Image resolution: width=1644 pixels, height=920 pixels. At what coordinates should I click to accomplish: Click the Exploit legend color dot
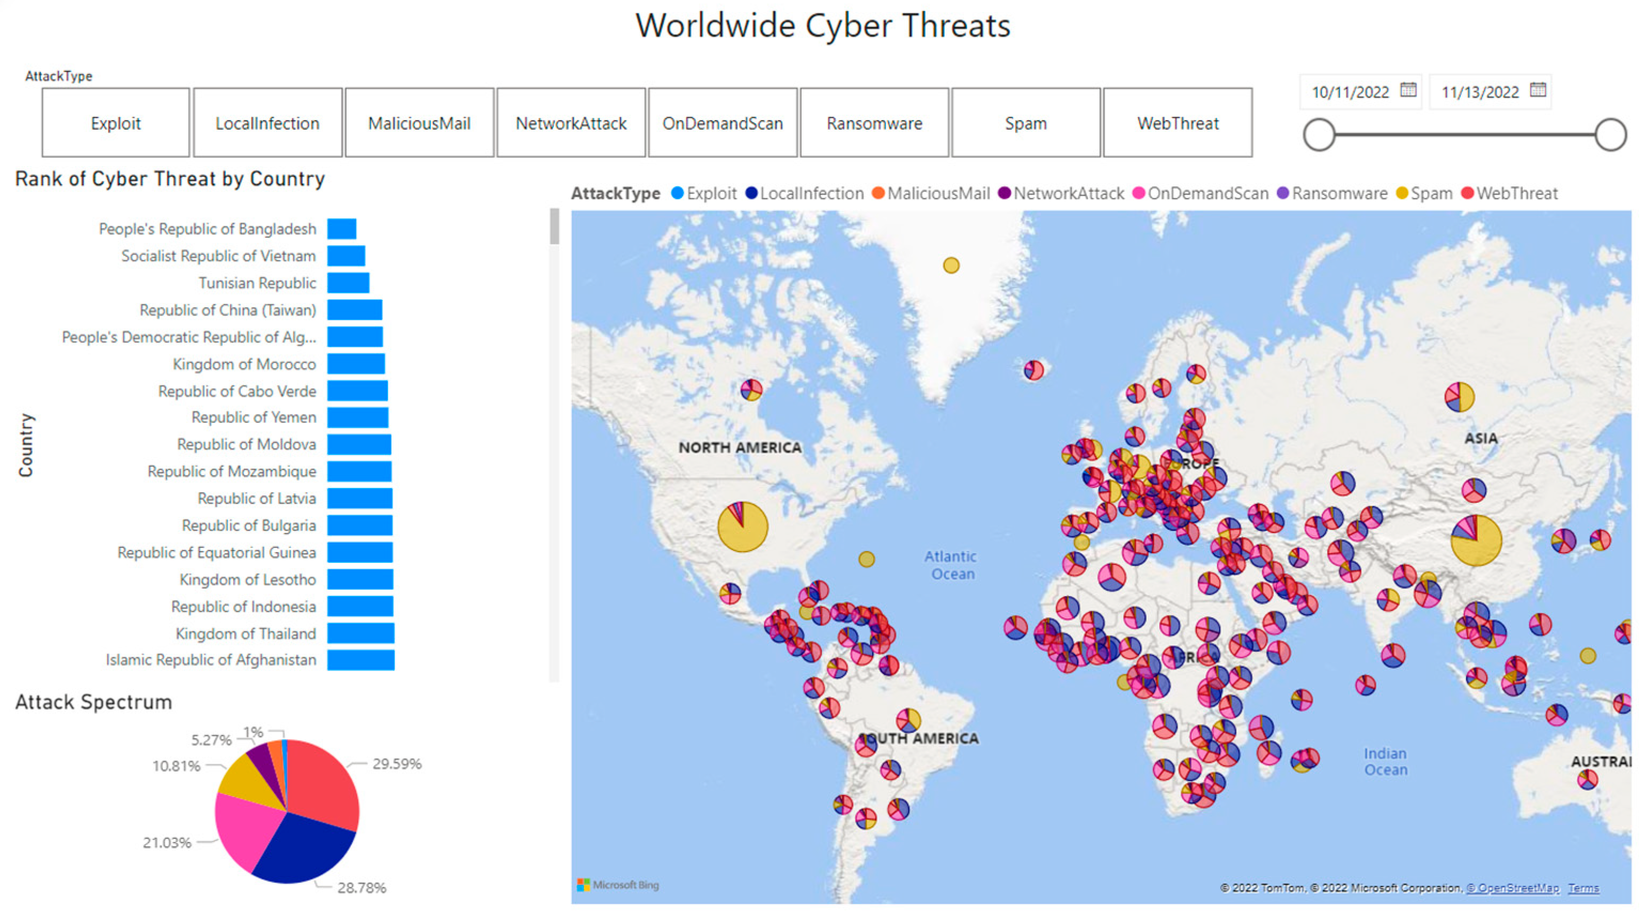point(677,193)
